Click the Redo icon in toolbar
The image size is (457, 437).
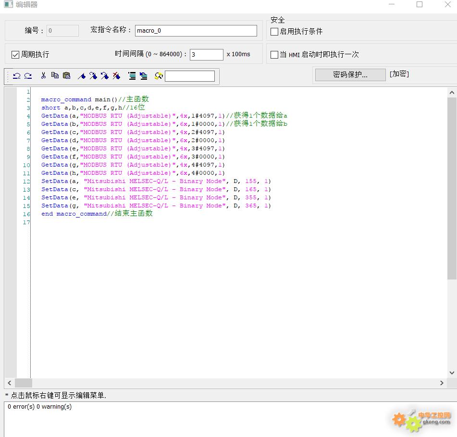pyautogui.click(x=28, y=76)
